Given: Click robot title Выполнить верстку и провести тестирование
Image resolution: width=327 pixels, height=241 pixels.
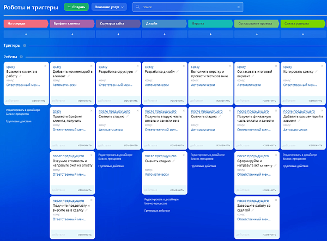Looking at the screenshot, I should (209, 74).
